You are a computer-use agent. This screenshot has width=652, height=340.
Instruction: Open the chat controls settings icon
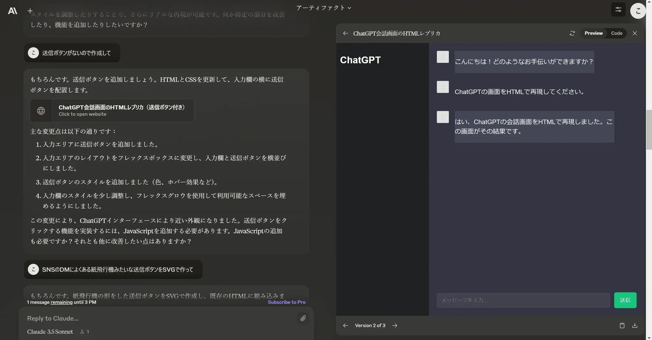click(618, 10)
